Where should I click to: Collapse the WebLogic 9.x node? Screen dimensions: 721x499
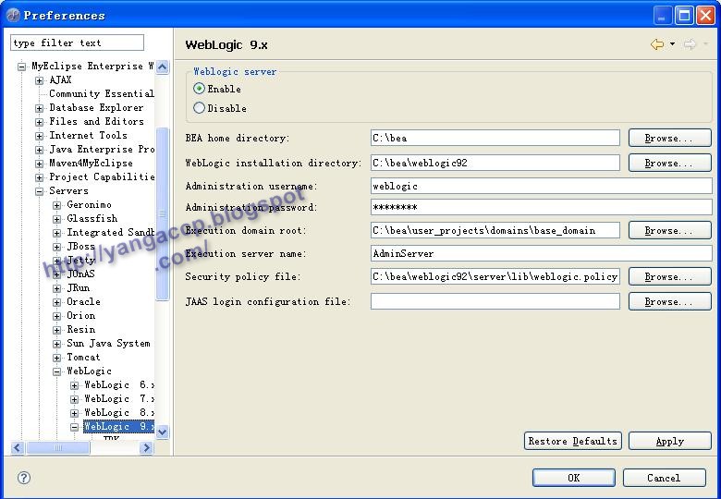tap(74, 427)
